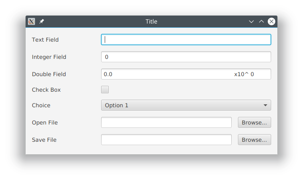Click the Integer Field label text
Screen dimensions: 303x180
pyautogui.click(x=49, y=57)
